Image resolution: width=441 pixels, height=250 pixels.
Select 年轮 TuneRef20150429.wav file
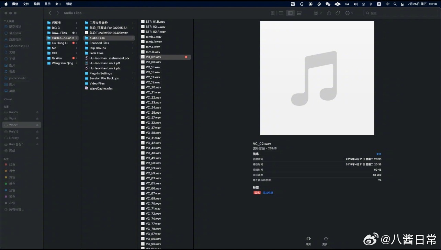pos(109,33)
